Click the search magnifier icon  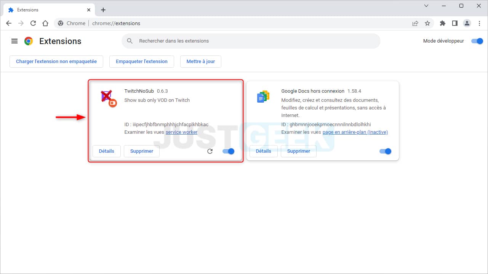click(130, 41)
